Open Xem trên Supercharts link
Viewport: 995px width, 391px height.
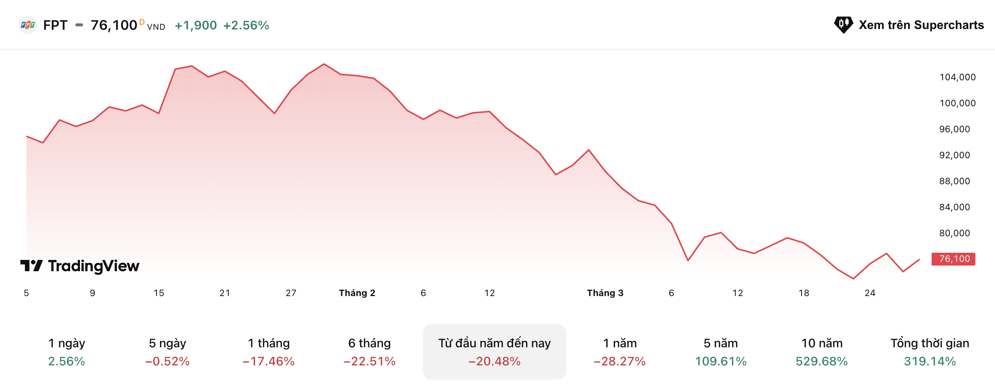[x=921, y=25]
